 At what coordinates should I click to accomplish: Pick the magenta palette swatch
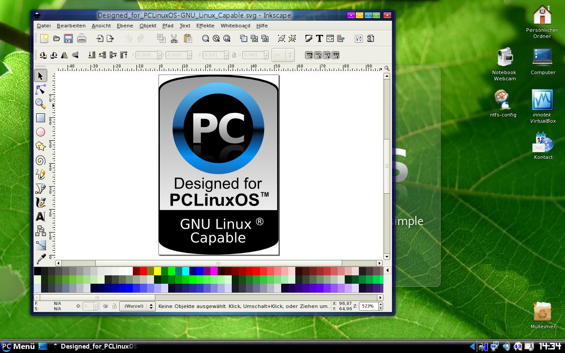[214, 271]
